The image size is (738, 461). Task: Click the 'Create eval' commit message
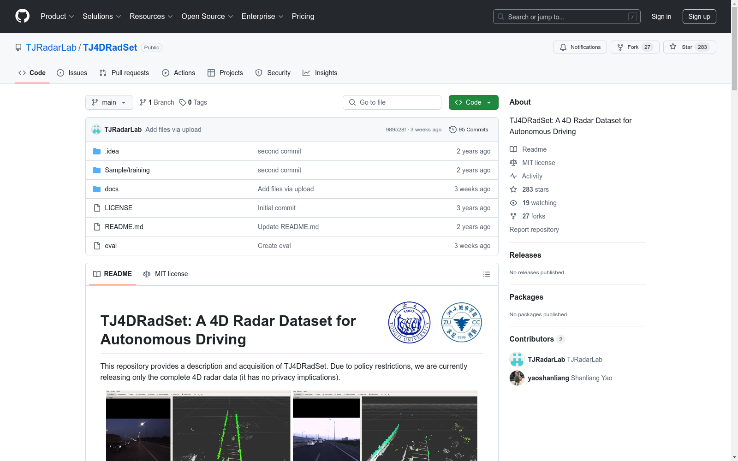tap(274, 246)
